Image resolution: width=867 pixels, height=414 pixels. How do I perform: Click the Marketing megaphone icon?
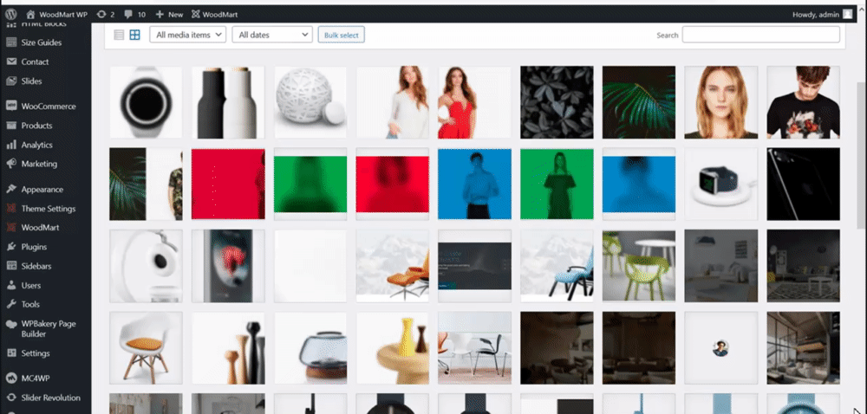11,164
